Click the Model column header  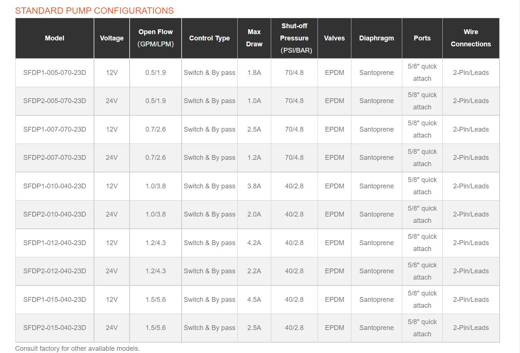coord(55,38)
